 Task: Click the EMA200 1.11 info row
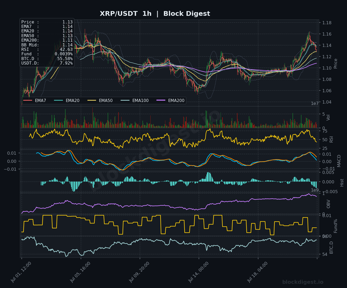(x=47, y=40)
